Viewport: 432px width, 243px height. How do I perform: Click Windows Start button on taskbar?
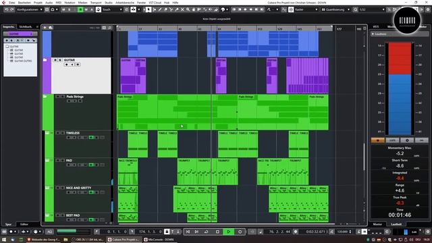coord(4,240)
